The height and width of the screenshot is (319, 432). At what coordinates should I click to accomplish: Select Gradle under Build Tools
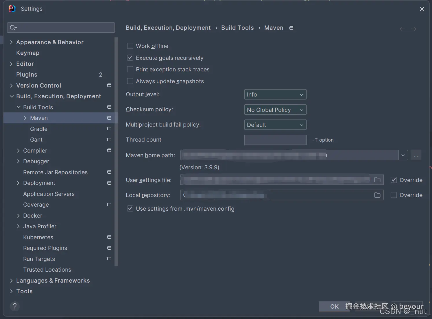(x=39, y=129)
